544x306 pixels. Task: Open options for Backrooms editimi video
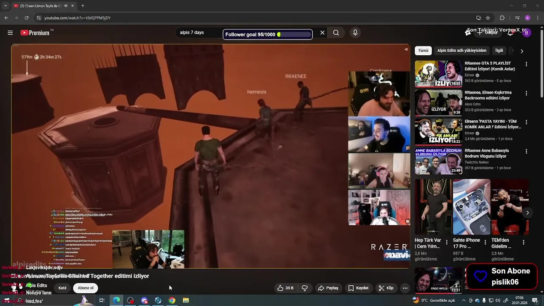pos(526,93)
